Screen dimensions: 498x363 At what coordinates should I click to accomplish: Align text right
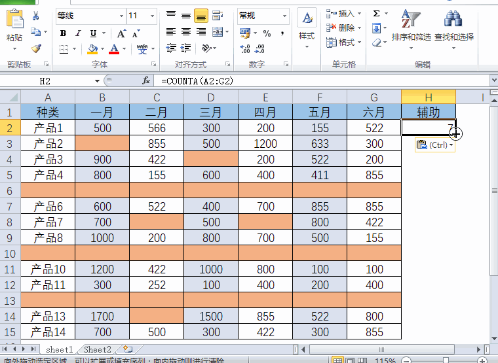(201, 31)
